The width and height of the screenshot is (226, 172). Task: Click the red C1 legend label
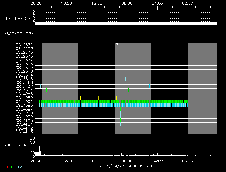[5, 167]
